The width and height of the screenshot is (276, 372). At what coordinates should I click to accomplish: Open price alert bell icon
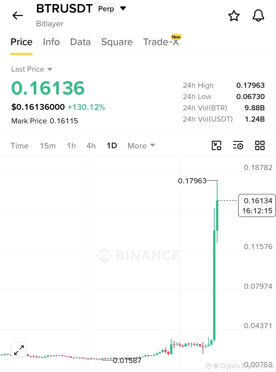[258, 16]
